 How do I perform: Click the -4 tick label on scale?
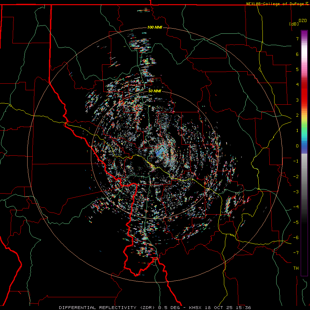[296, 207]
